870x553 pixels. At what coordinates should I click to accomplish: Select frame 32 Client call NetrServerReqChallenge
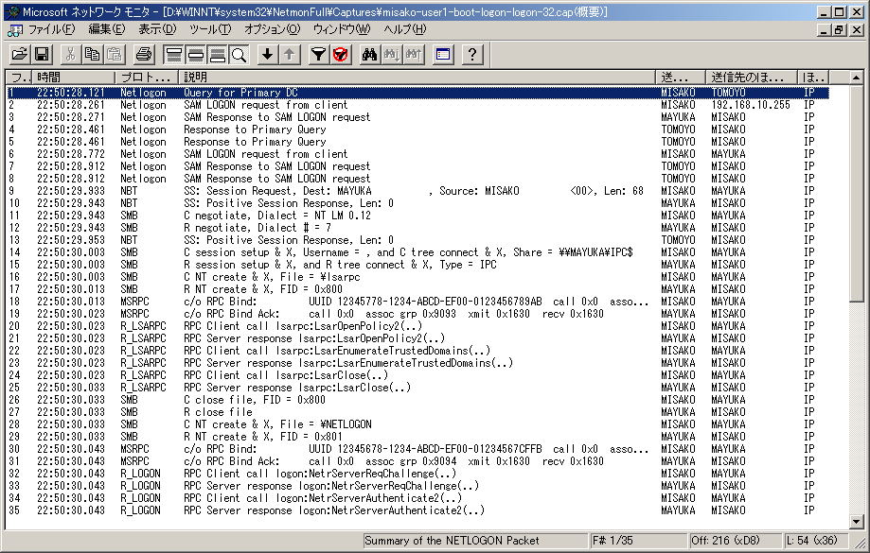pyautogui.click(x=417, y=474)
